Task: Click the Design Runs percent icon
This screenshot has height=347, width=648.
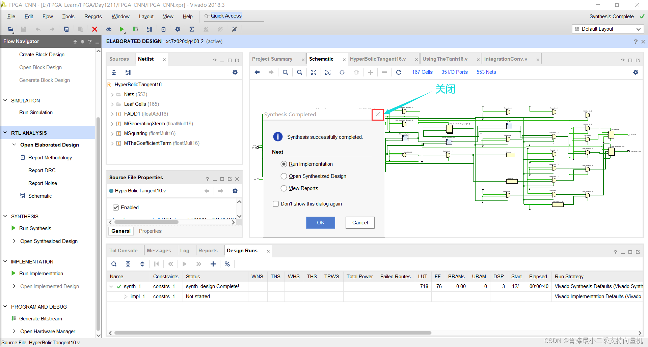Action: [x=227, y=264]
